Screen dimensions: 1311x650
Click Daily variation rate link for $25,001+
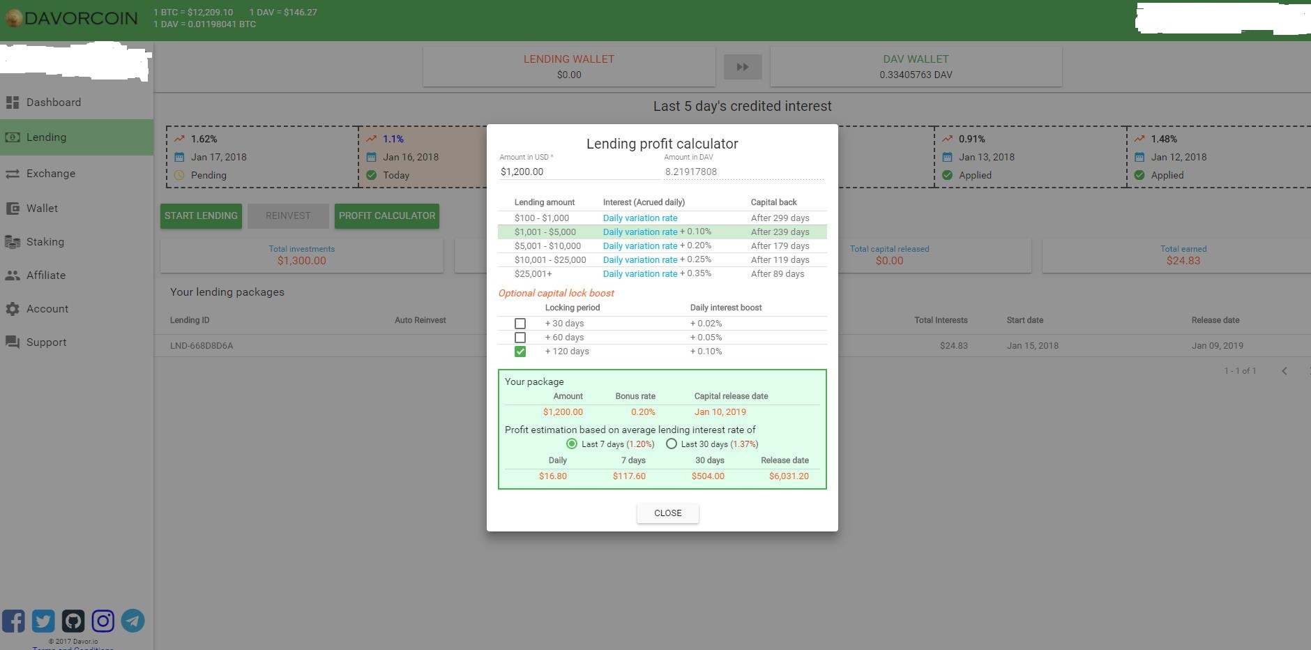(640, 274)
